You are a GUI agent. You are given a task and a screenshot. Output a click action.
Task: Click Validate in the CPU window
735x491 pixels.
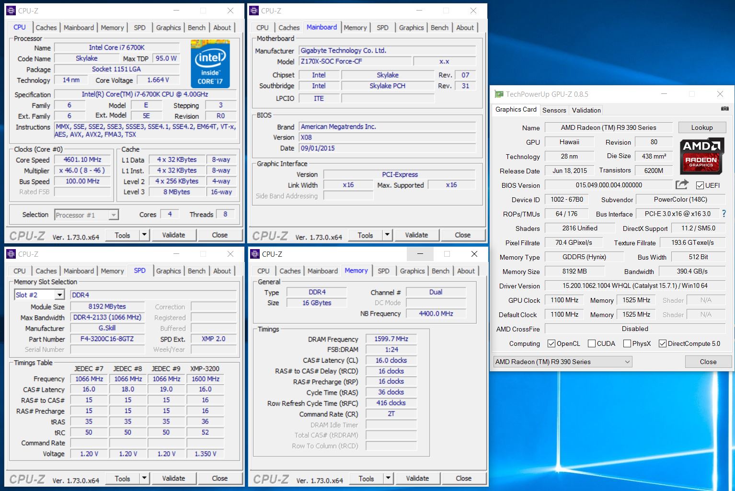(173, 235)
